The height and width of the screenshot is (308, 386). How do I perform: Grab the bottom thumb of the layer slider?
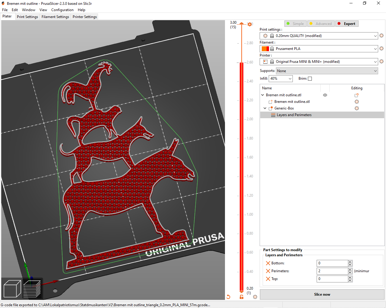coord(242,291)
